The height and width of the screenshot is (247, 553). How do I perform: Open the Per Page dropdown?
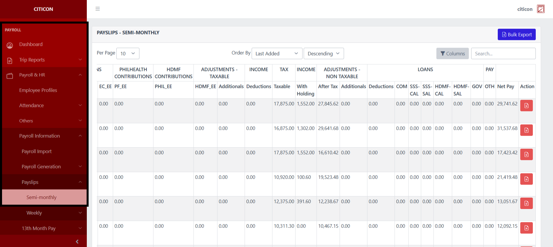[128, 53]
